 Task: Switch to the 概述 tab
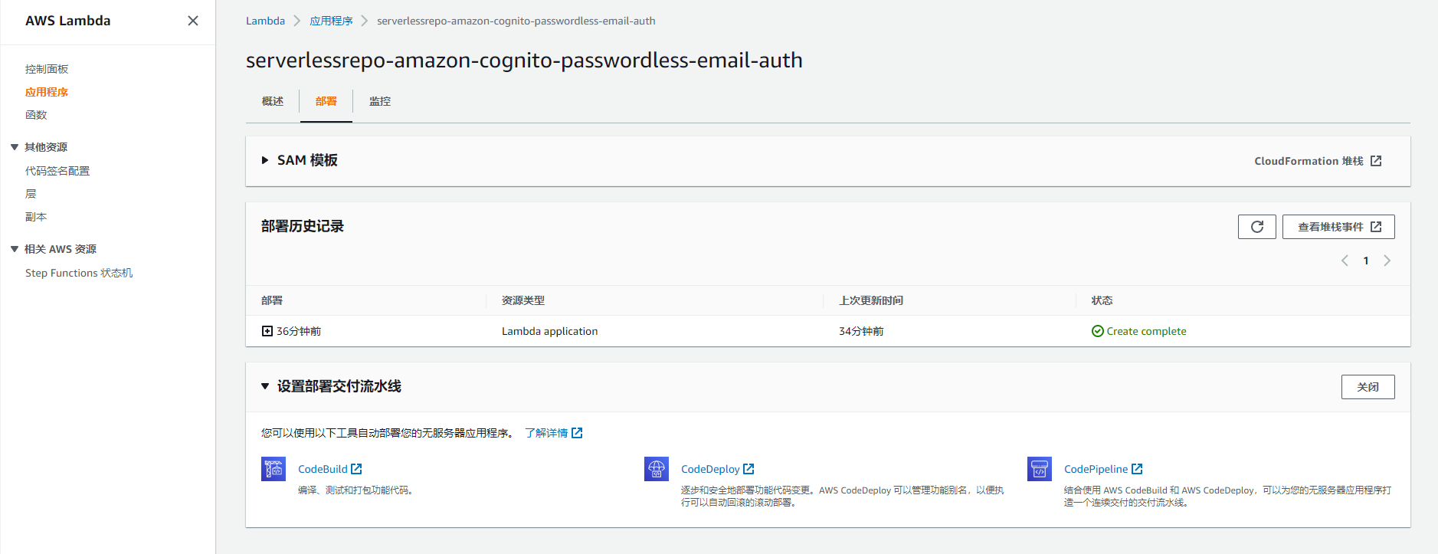coord(273,101)
